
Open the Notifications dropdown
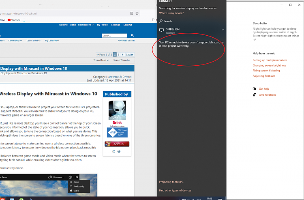[86, 25]
